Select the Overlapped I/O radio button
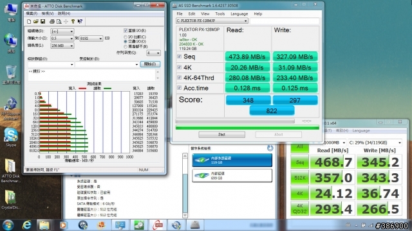 click(126, 41)
